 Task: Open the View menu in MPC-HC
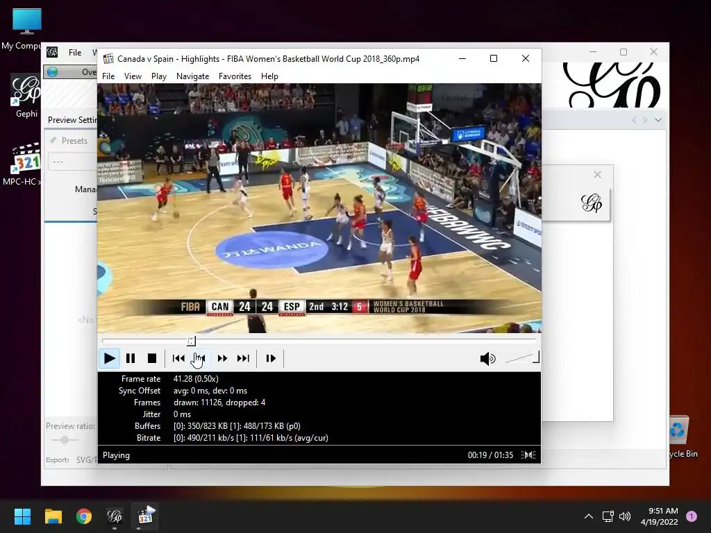[x=133, y=76]
